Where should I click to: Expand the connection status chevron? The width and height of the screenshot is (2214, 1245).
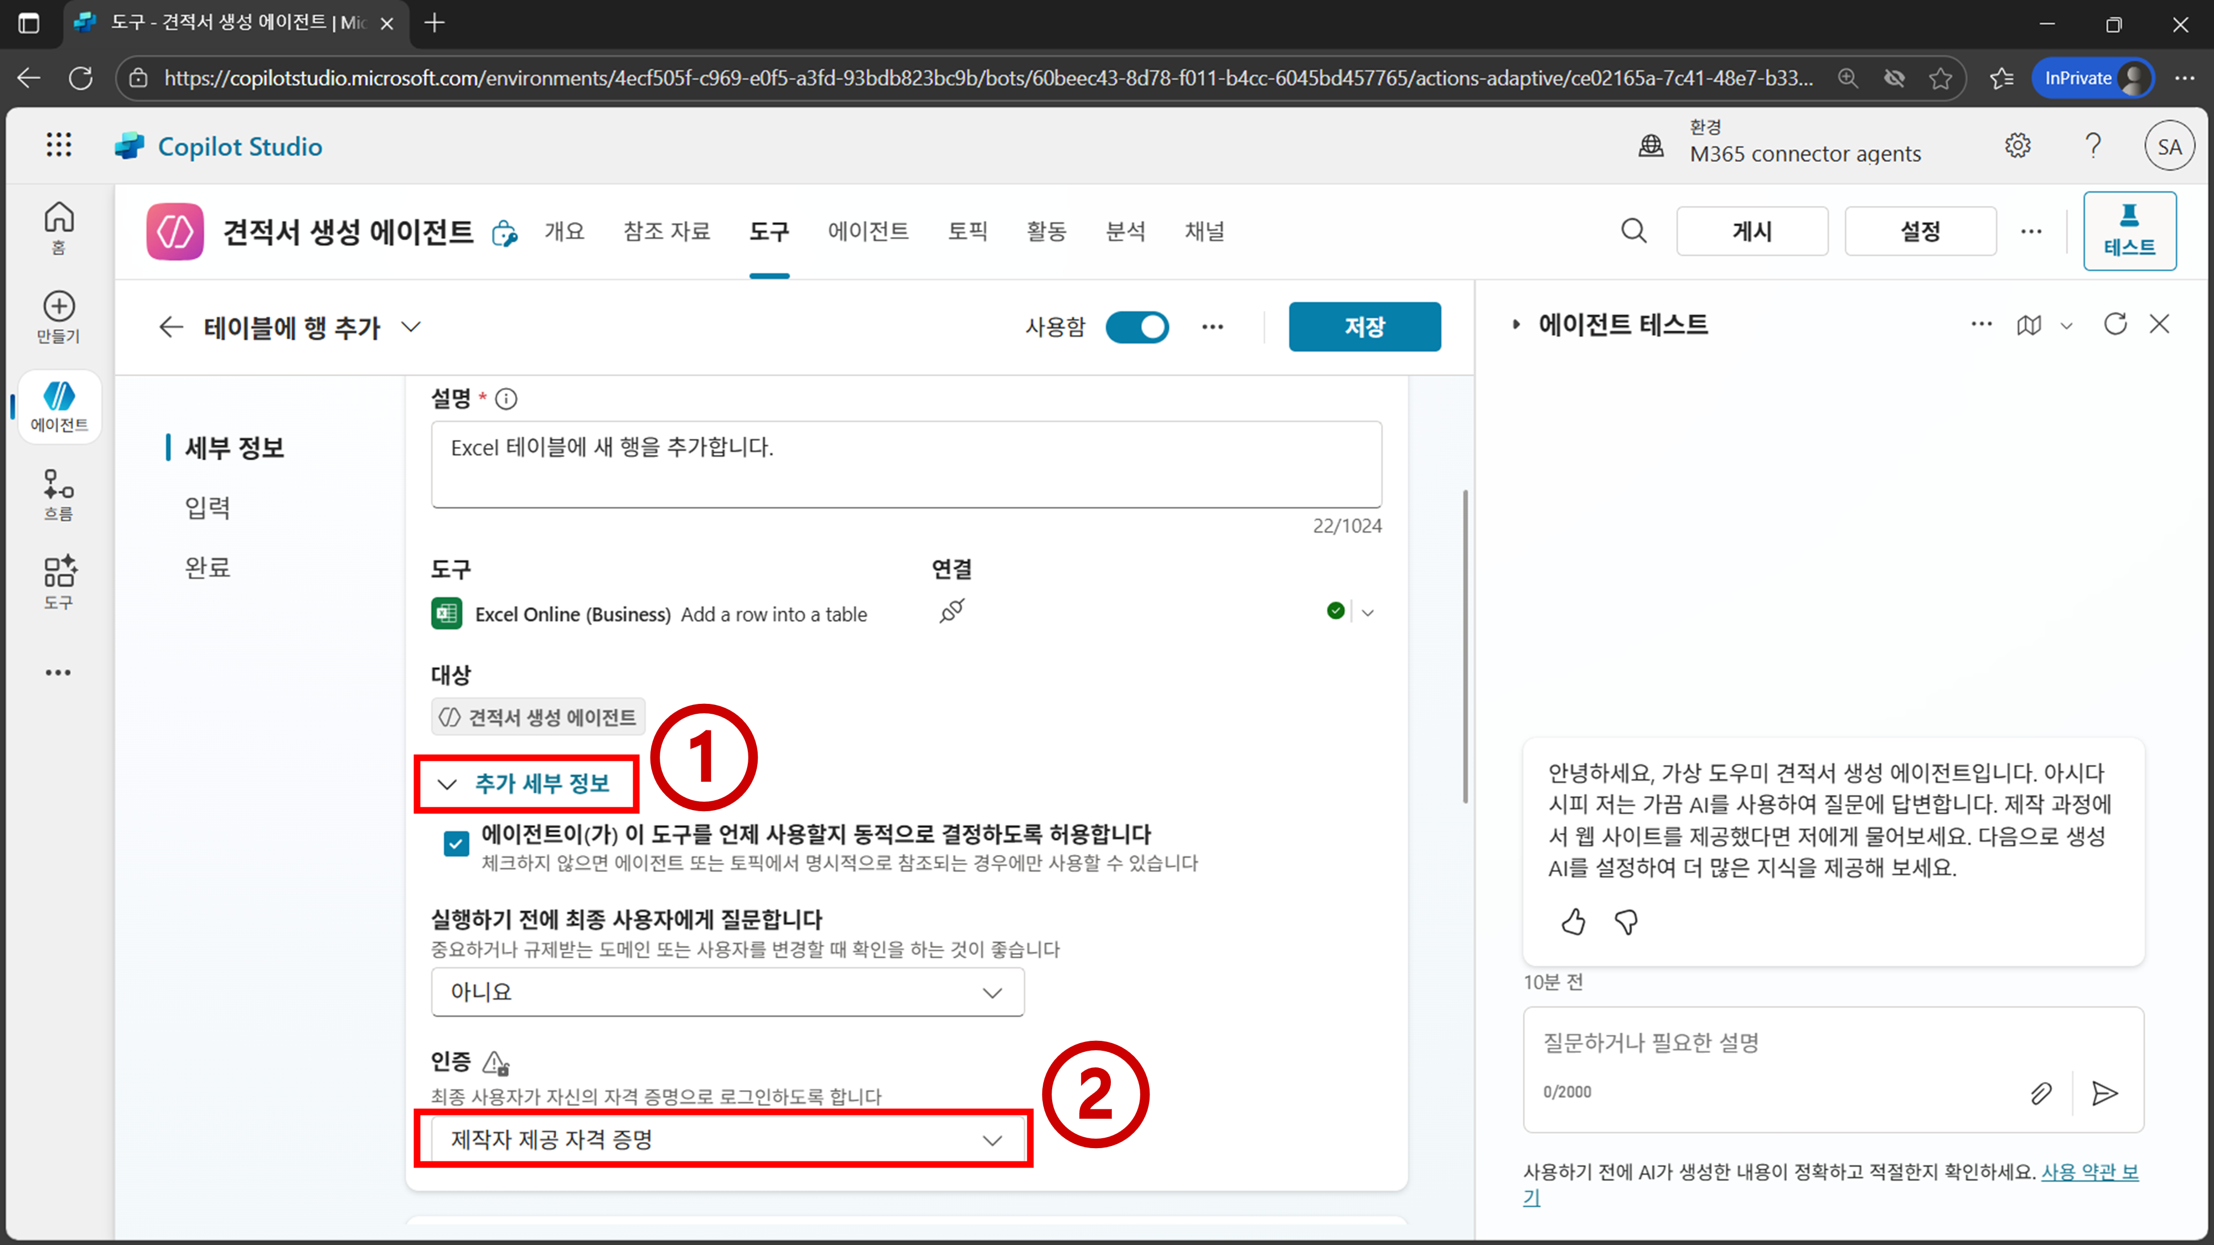pyautogui.click(x=1368, y=613)
